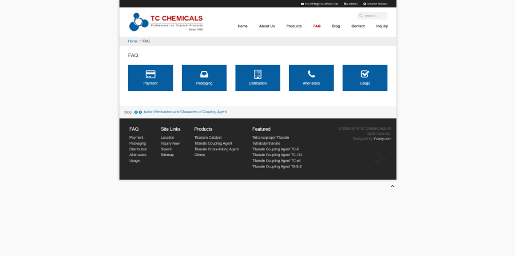This screenshot has width=515, height=256.
Task: Click the next blog arrow icon
Action: [140, 112]
